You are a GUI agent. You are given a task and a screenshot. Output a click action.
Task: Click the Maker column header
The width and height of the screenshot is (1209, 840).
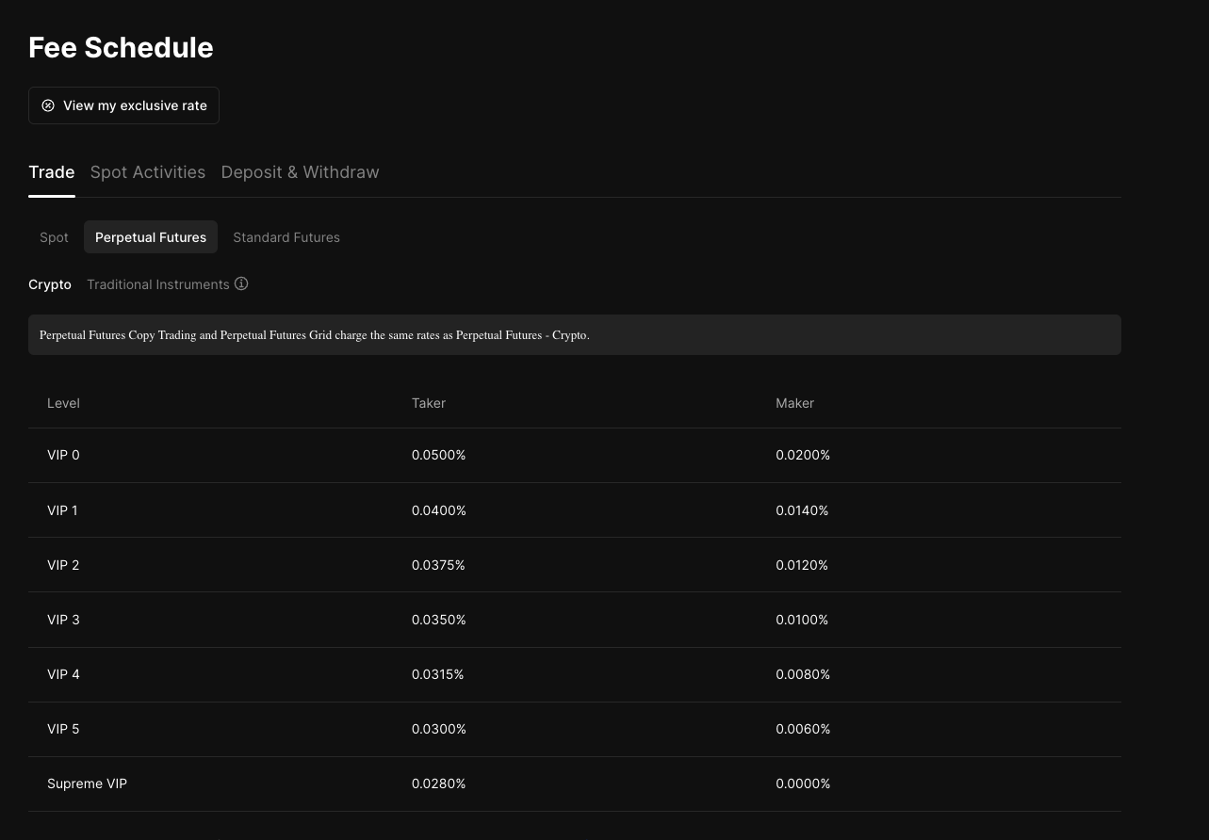coord(794,403)
